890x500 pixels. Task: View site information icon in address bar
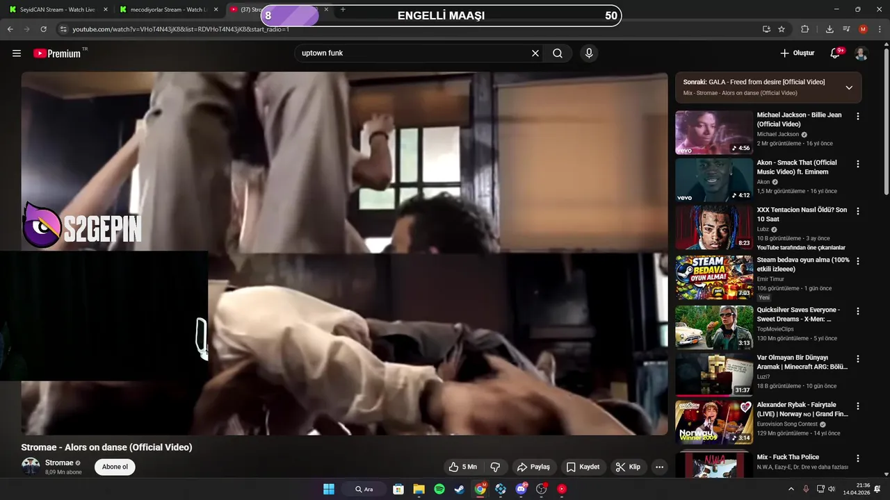pyautogui.click(x=63, y=29)
